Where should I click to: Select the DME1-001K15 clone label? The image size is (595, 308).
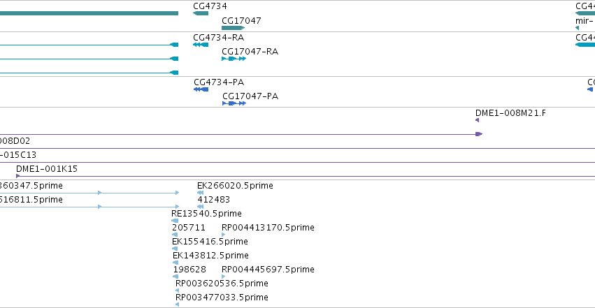[47, 168]
